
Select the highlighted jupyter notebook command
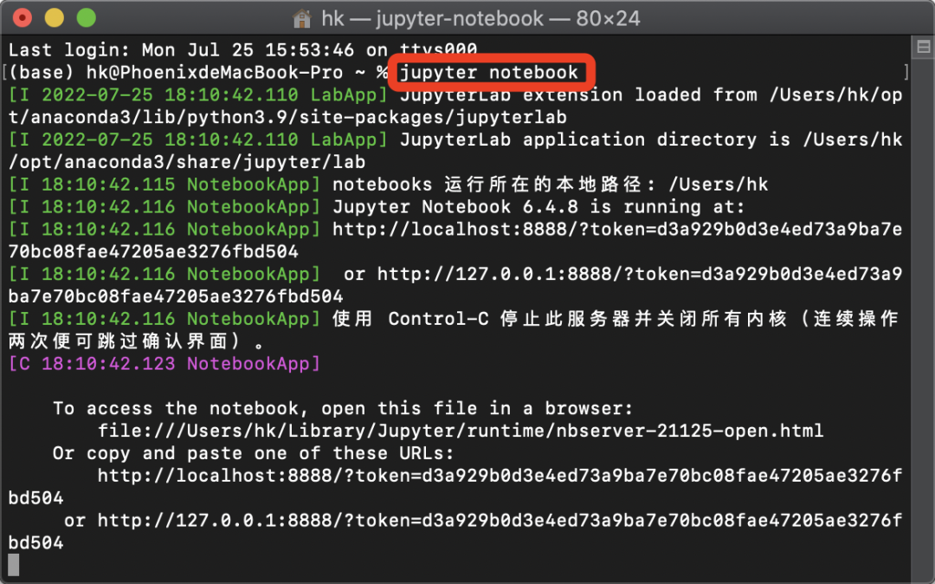click(491, 72)
